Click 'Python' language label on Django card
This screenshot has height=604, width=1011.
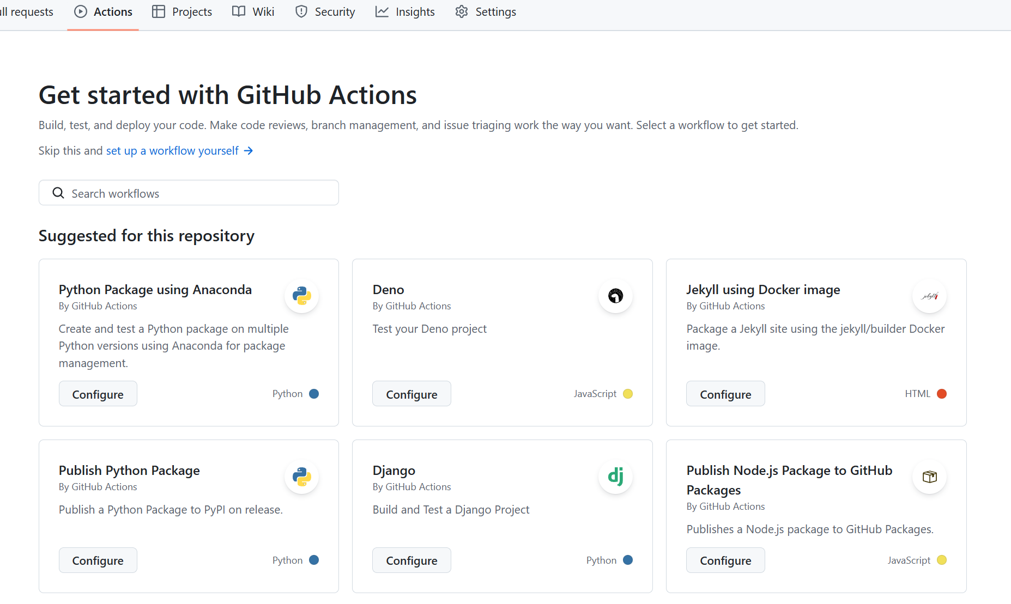602,560
